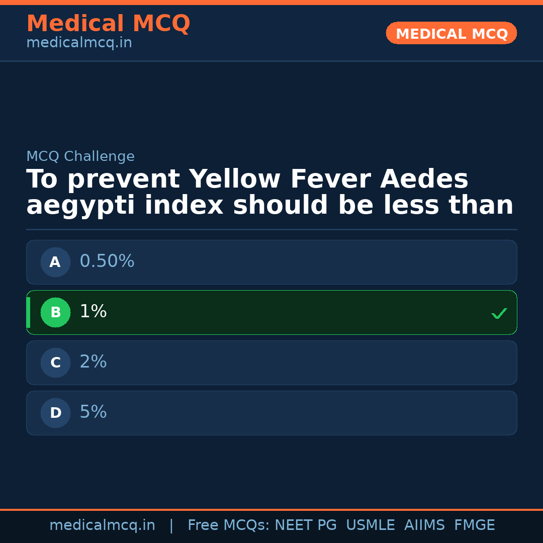
Task: Choose the 1% answer text
Action: (94, 312)
